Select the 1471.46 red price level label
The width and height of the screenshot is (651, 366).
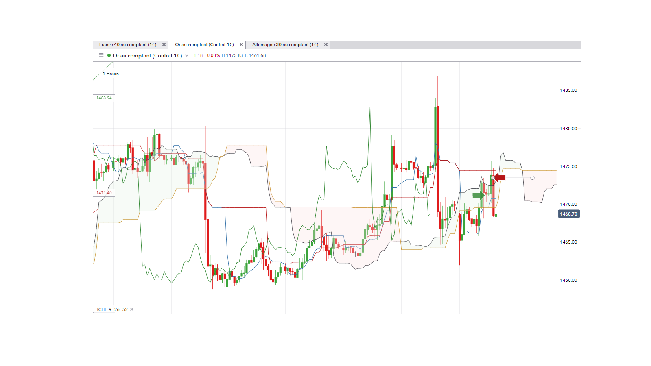point(104,193)
